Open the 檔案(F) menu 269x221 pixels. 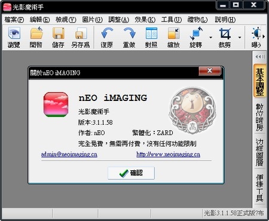click(14, 20)
